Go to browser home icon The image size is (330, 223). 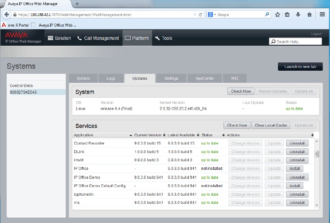[x=309, y=14]
